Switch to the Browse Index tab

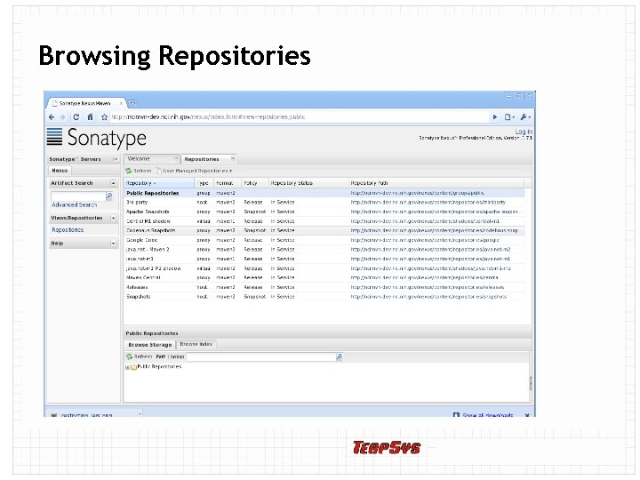coord(196,345)
